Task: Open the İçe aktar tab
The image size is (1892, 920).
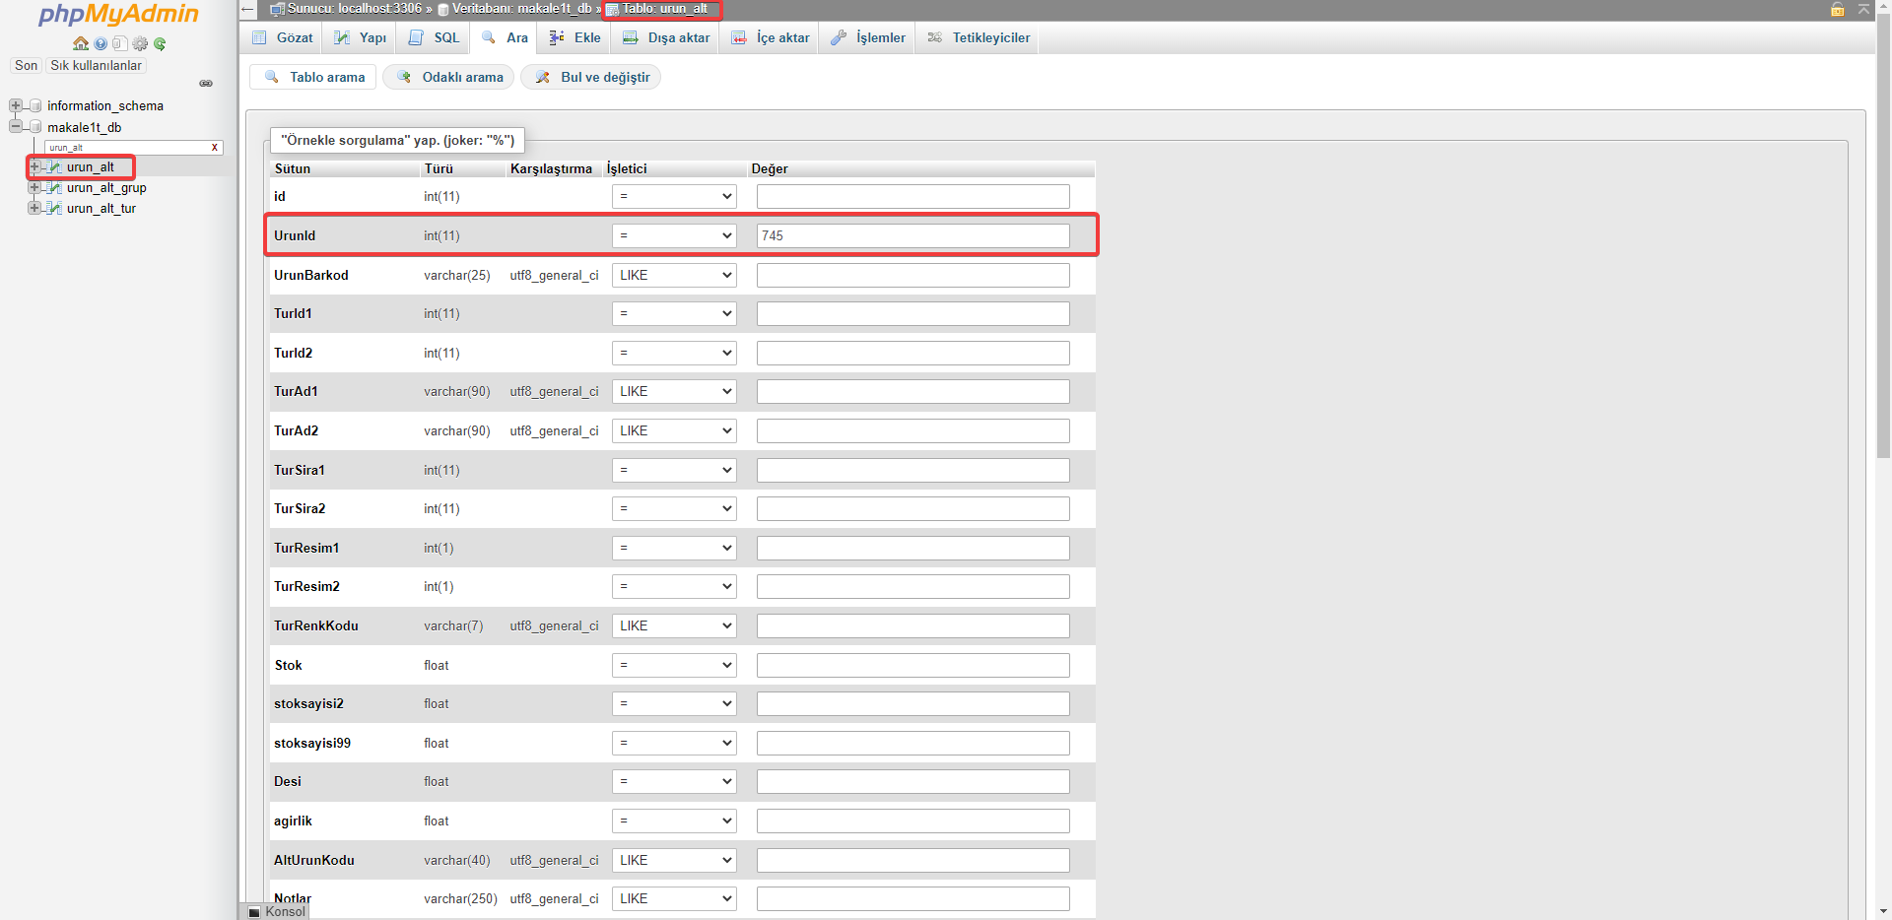Action: [x=770, y=37]
